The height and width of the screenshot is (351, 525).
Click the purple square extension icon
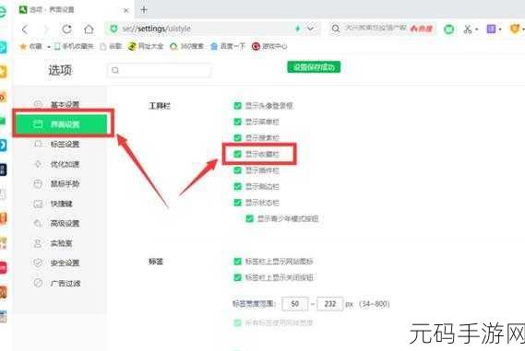point(491,29)
